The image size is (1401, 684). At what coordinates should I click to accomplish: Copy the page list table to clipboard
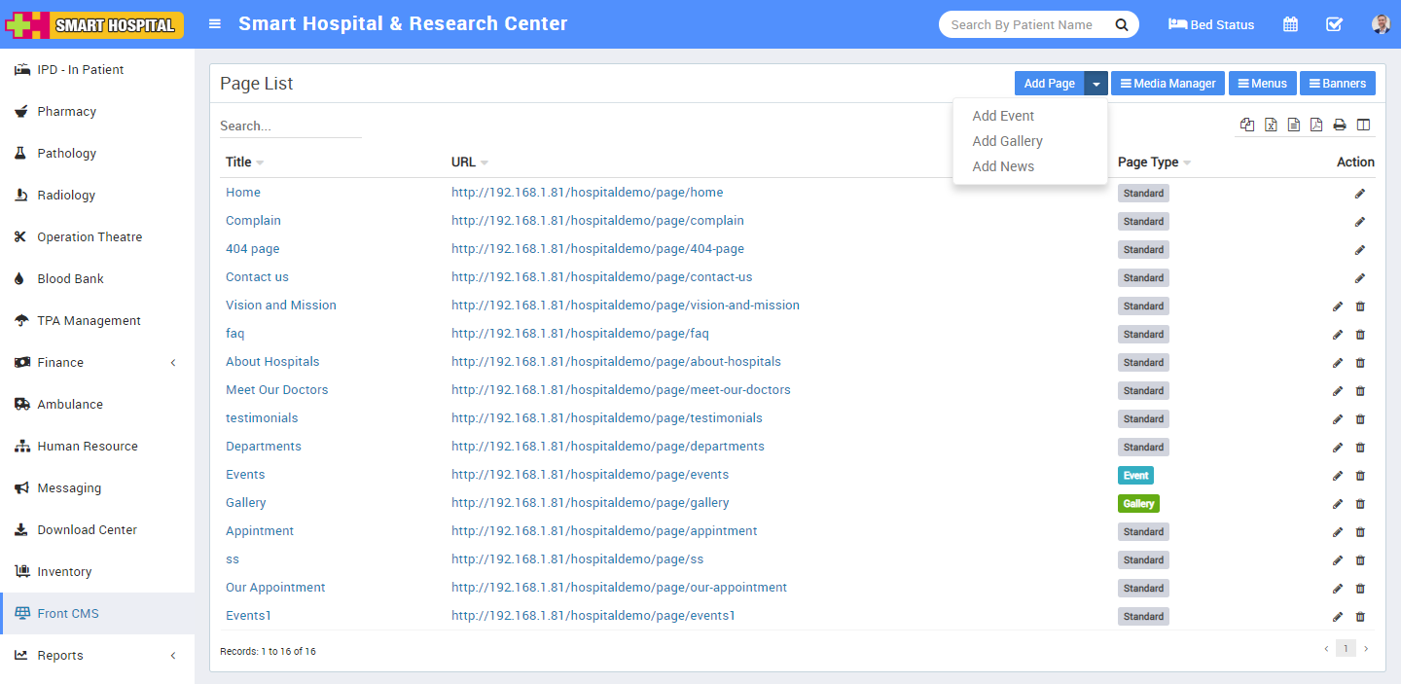tap(1247, 125)
